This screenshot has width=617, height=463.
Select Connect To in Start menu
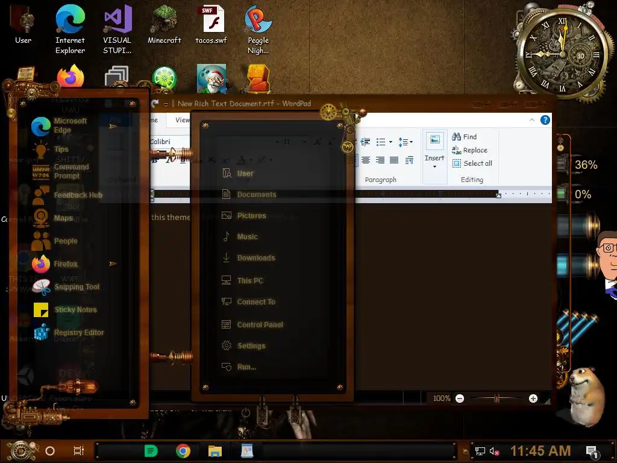[249, 302]
